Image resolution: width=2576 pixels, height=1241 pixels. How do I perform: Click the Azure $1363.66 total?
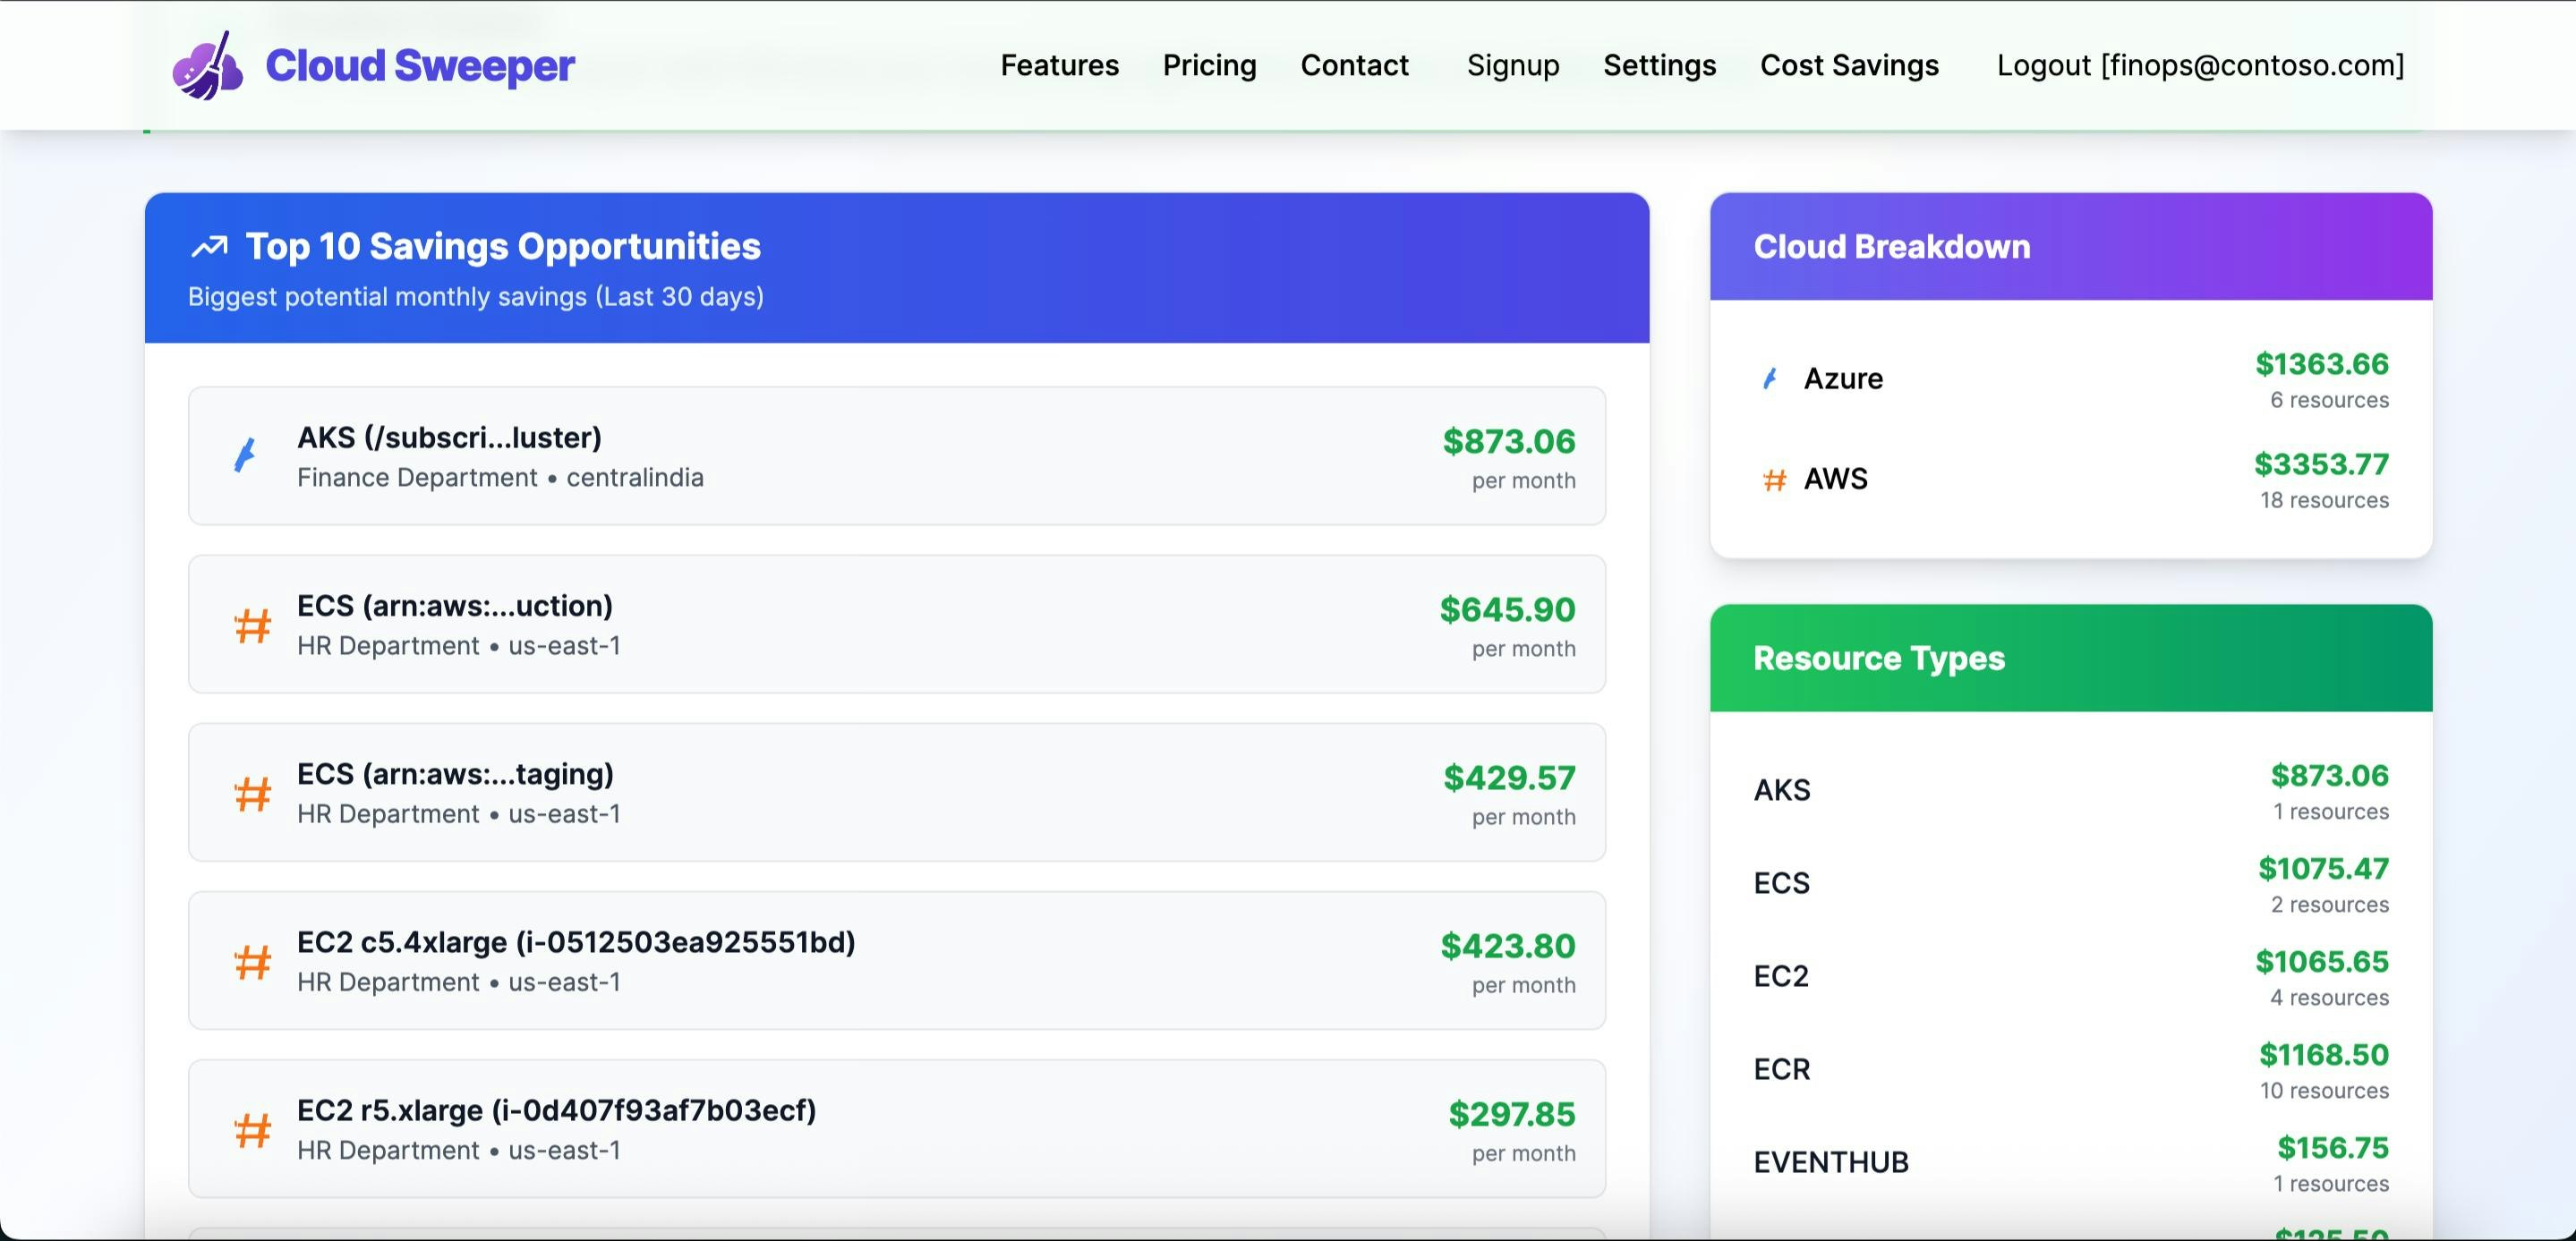point(2321,364)
